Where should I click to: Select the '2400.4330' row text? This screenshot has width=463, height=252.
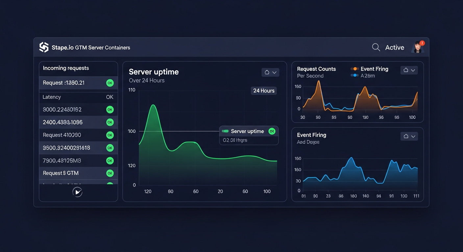63,122
